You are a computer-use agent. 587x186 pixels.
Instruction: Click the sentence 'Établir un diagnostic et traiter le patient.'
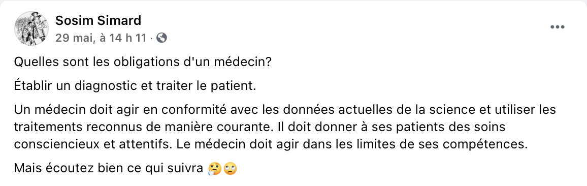(135, 86)
